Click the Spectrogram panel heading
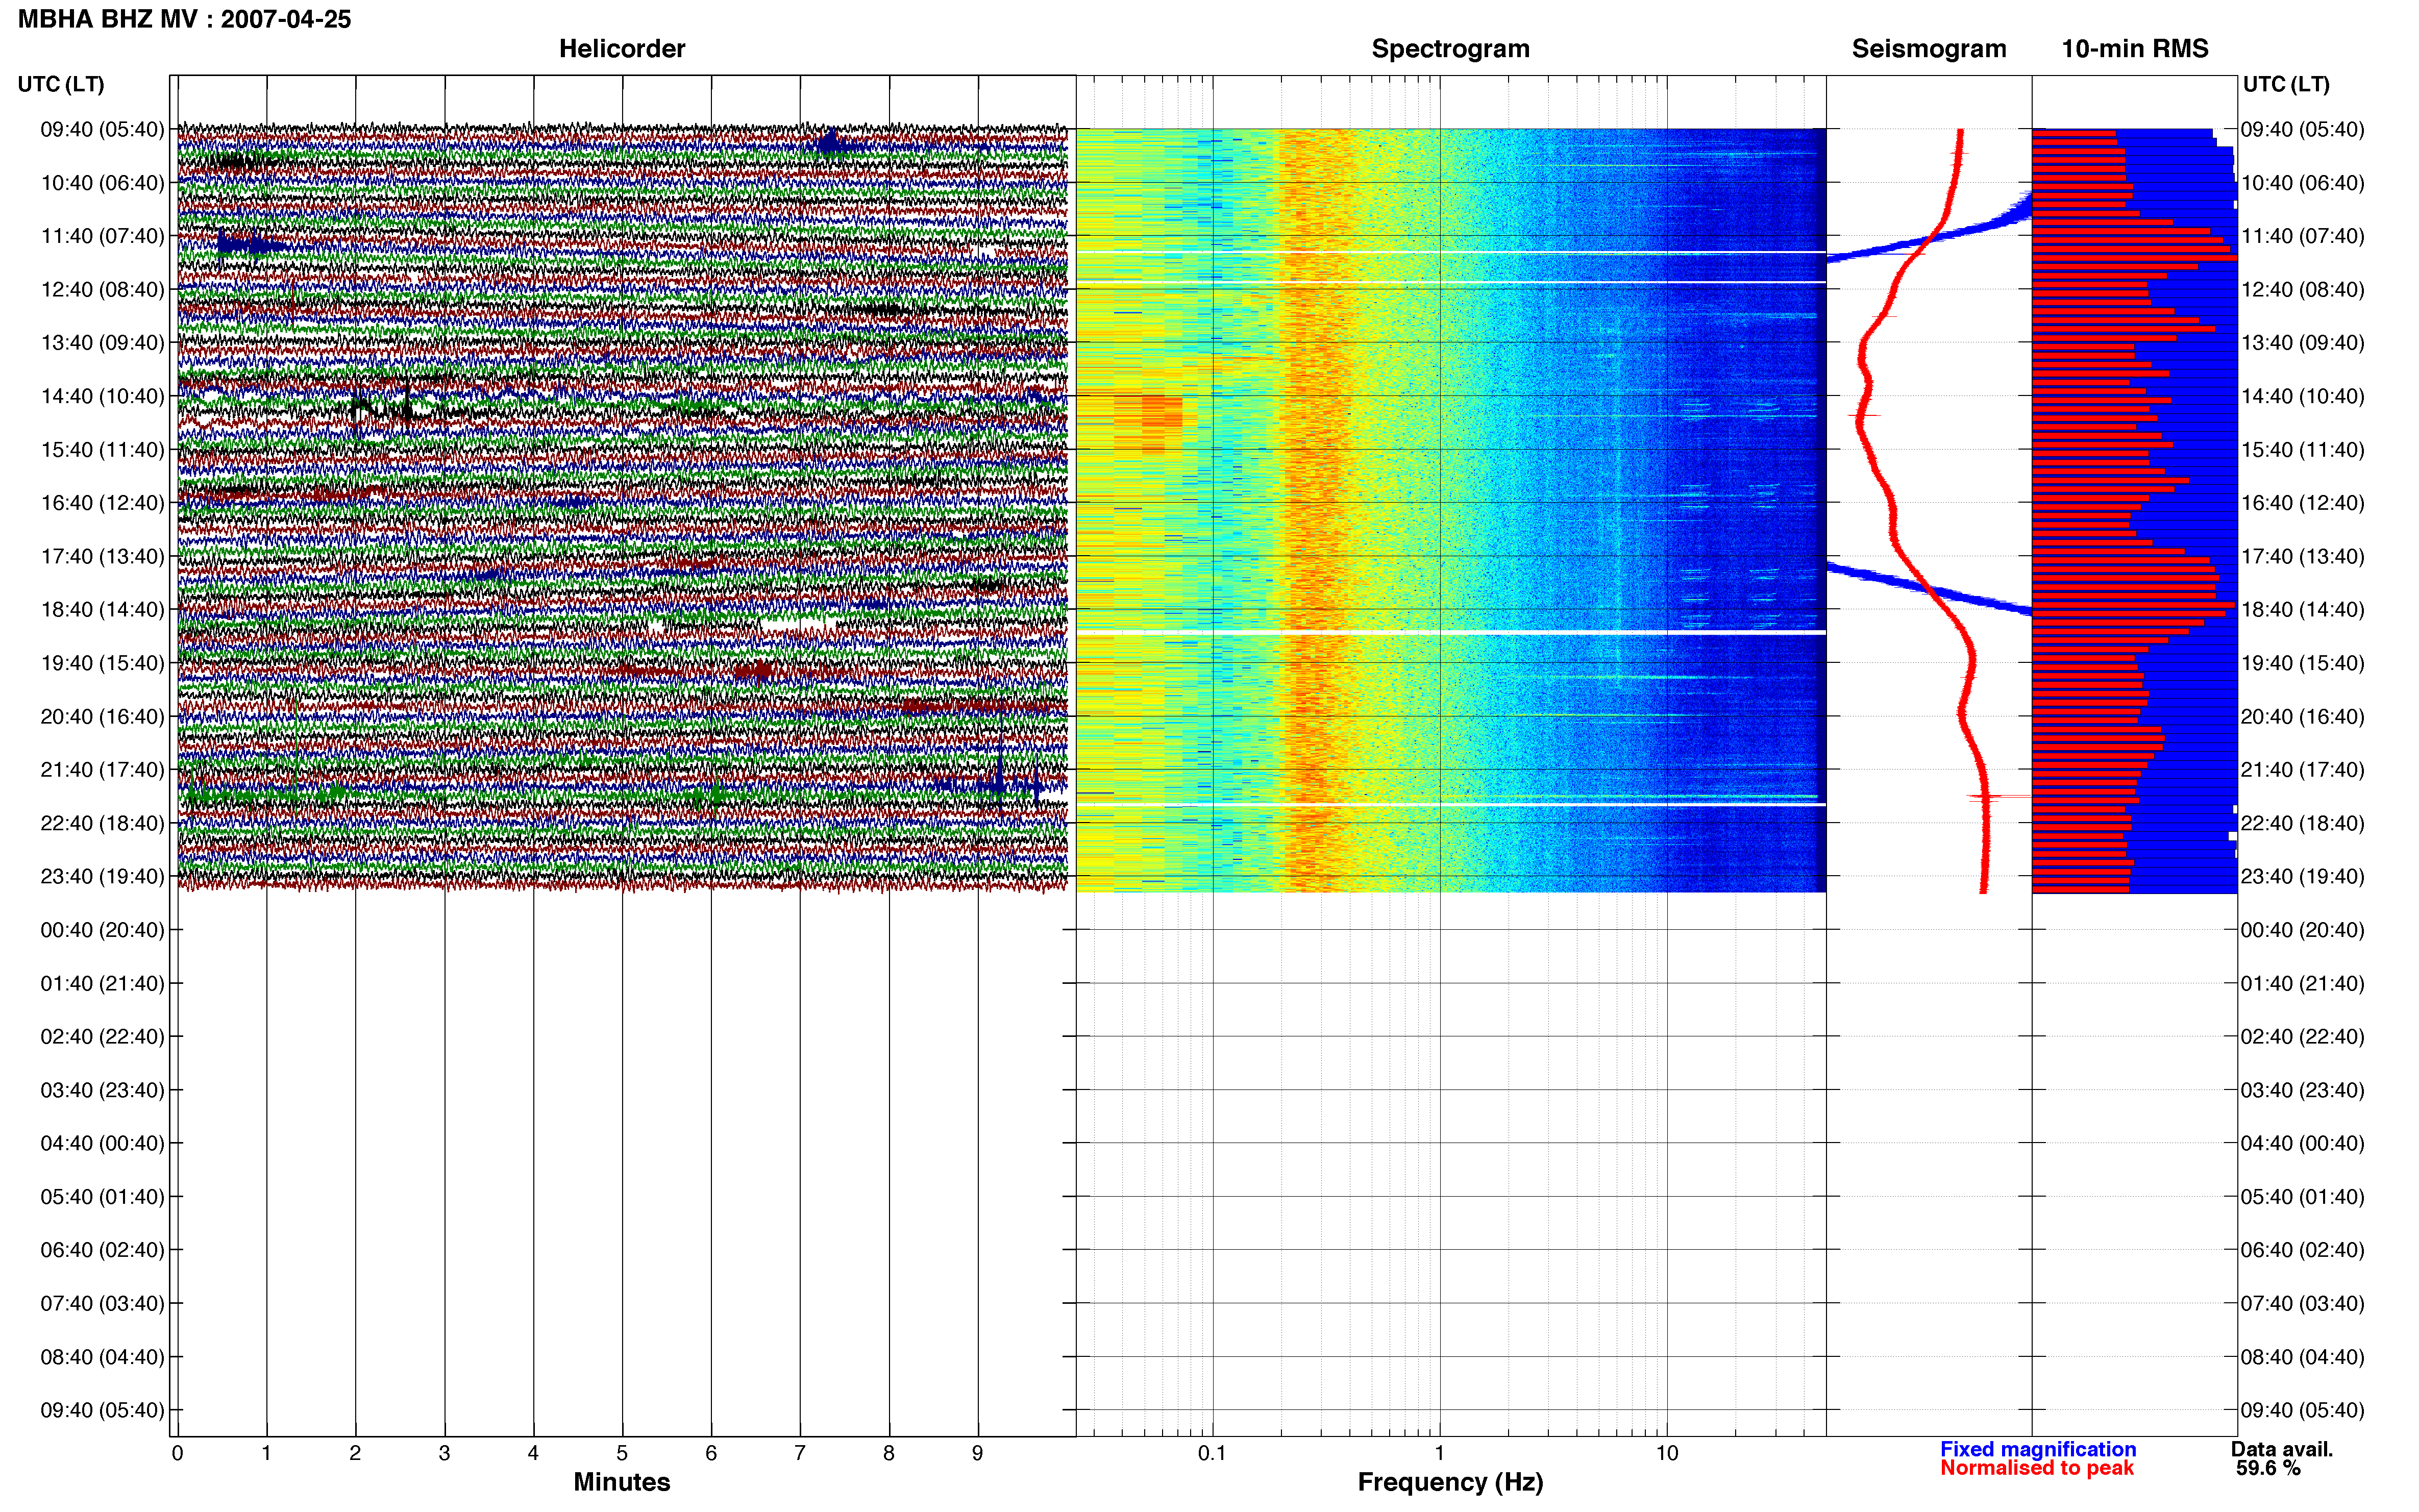The height and width of the screenshot is (1512, 2419). click(1450, 48)
